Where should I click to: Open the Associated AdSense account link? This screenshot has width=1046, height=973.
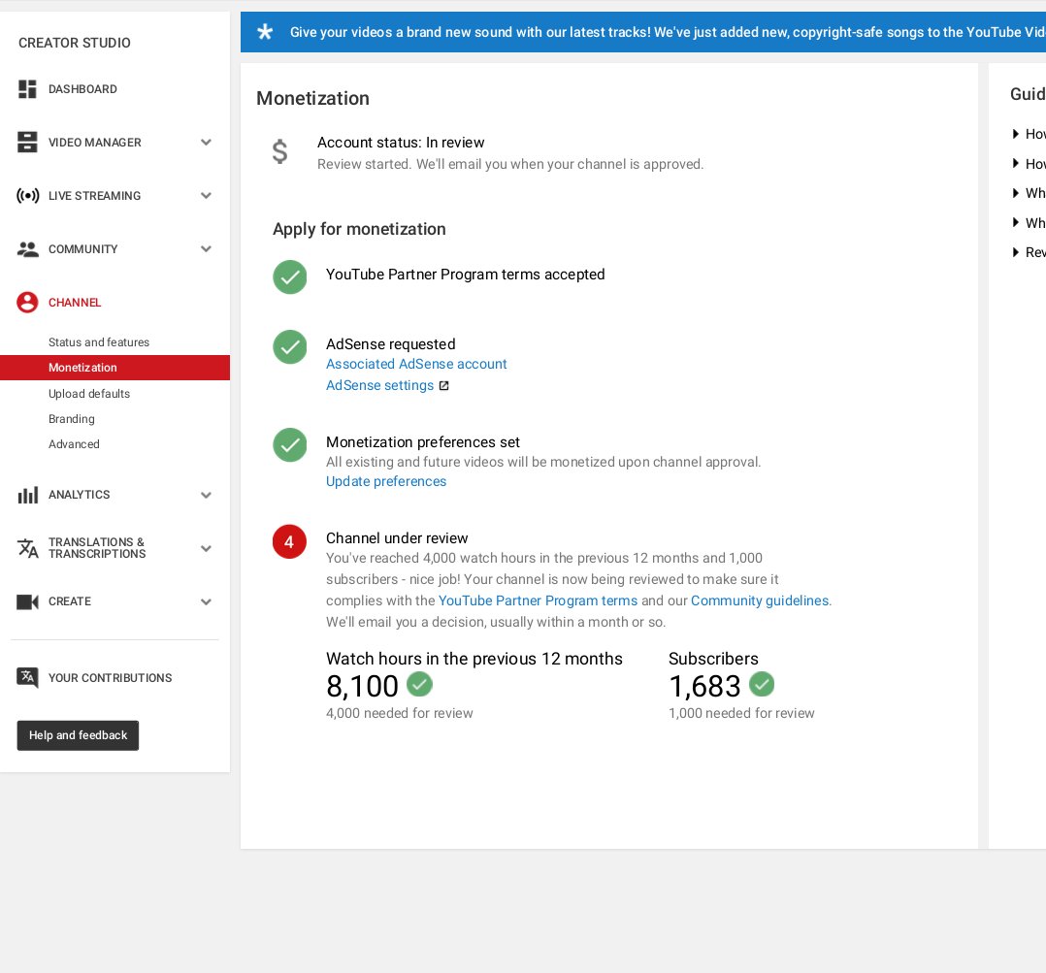tap(416, 364)
